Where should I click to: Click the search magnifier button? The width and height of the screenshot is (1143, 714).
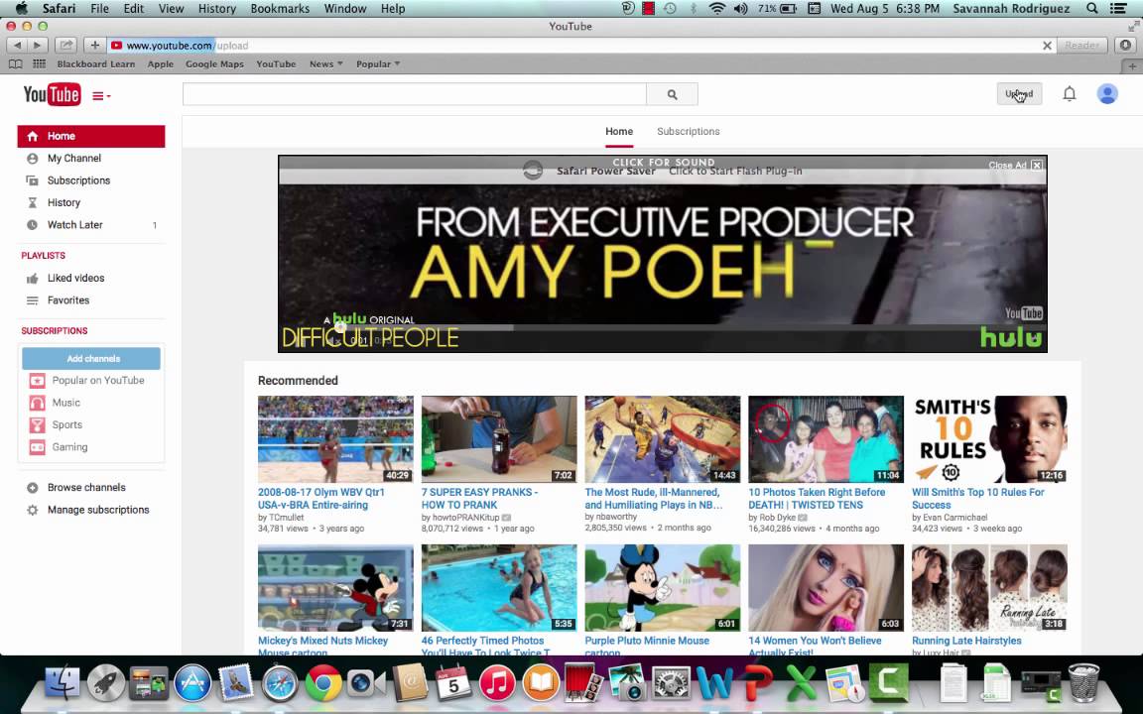click(x=672, y=94)
